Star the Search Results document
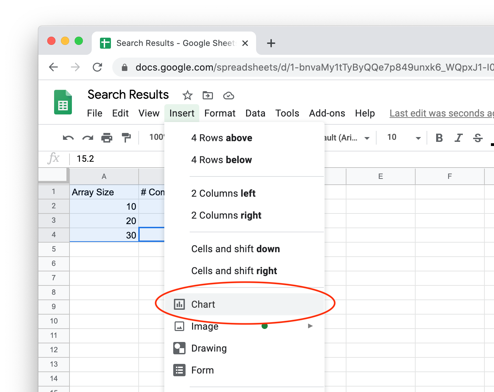 pos(187,95)
